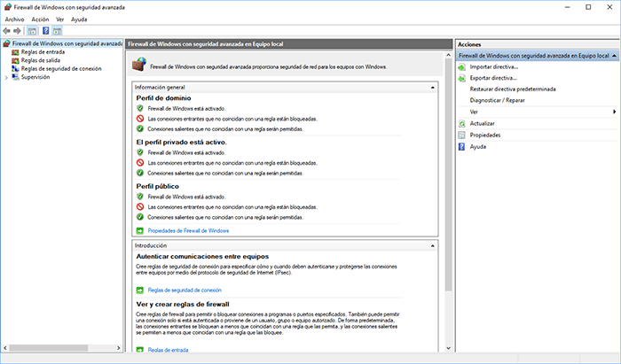Click the Reglas de seguridad de conexión link
The height and width of the screenshot is (364, 621).
point(185,290)
